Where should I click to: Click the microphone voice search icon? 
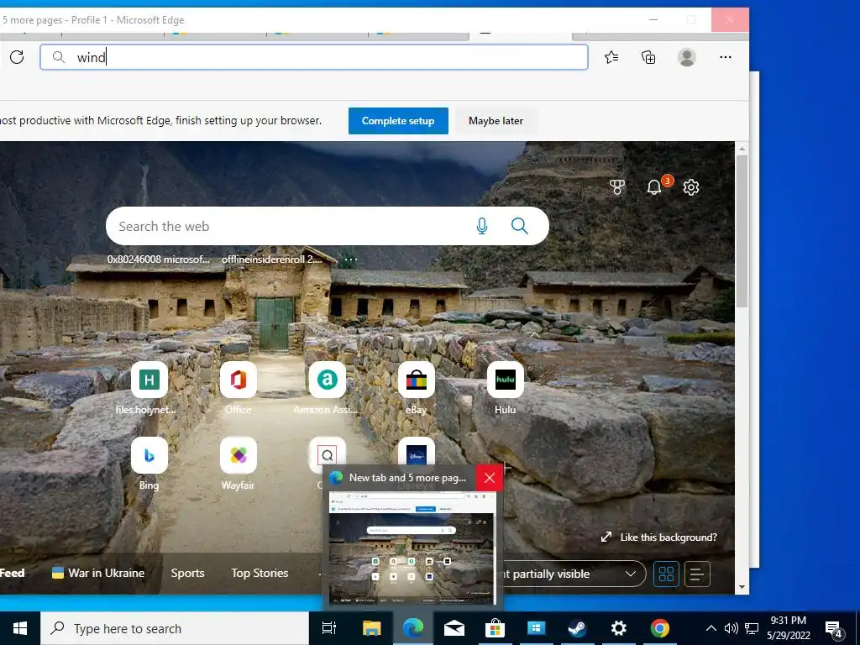pos(482,226)
